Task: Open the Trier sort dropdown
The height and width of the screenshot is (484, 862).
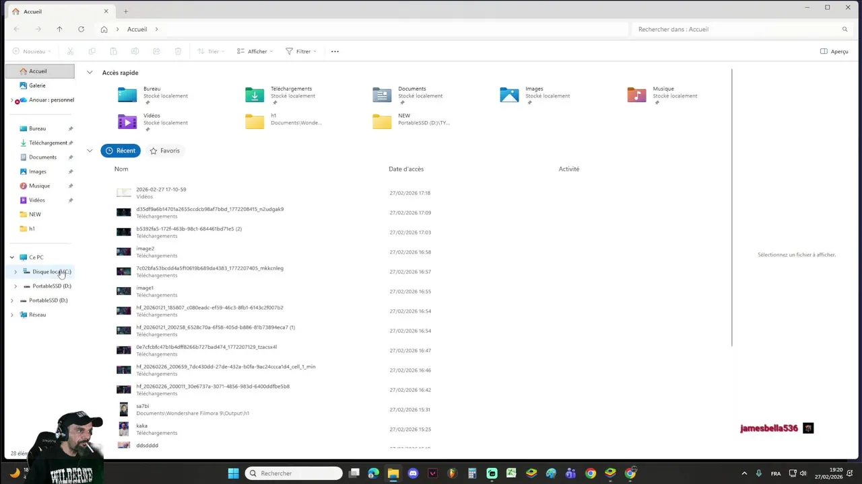Action: point(211,51)
